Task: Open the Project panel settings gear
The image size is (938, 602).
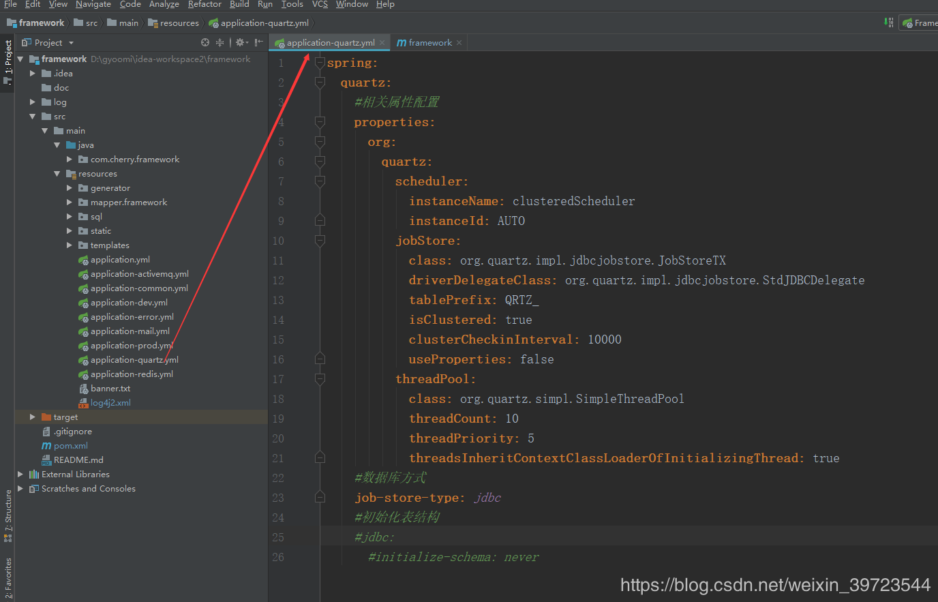Action: (x=241, y=42)
